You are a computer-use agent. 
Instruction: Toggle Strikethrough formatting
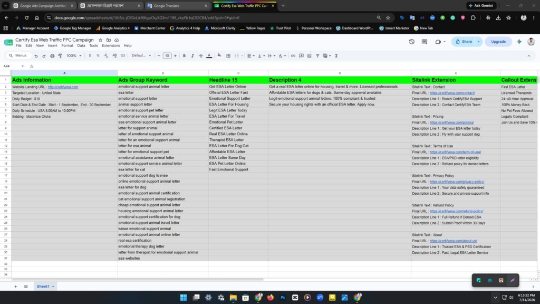[201, 55]
